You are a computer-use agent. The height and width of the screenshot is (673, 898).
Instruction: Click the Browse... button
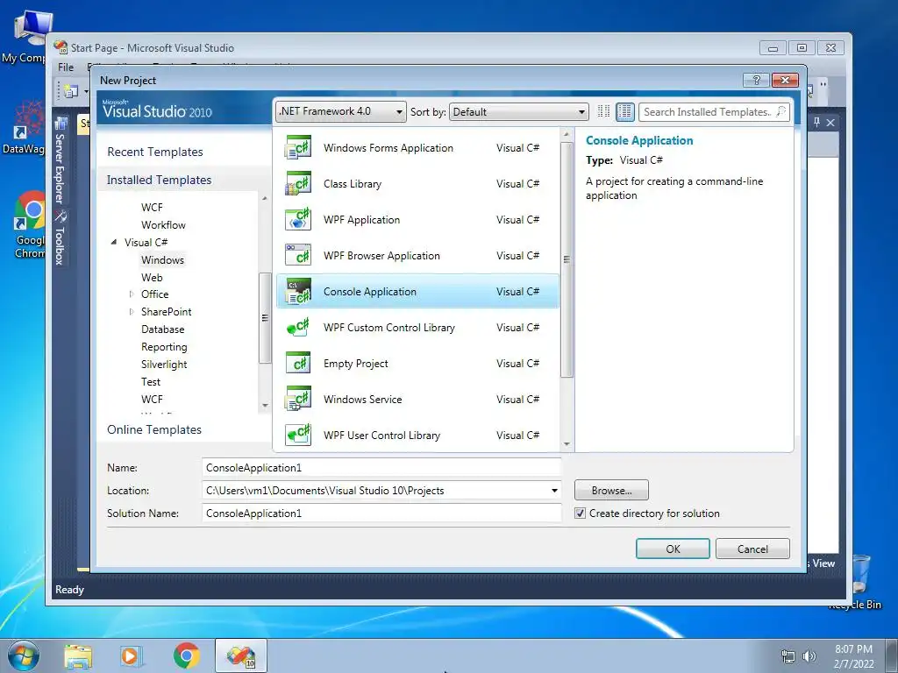coord(611,491)
